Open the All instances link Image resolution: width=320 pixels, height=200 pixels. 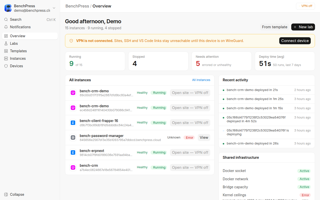pyautogui.click(x=201, y=80)
